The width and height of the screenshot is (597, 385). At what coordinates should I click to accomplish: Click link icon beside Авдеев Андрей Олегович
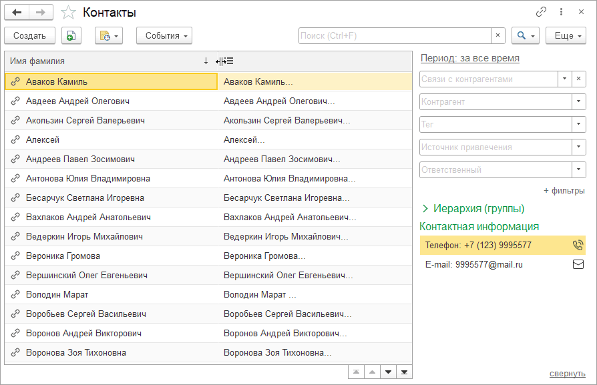(x=15, y=101)
